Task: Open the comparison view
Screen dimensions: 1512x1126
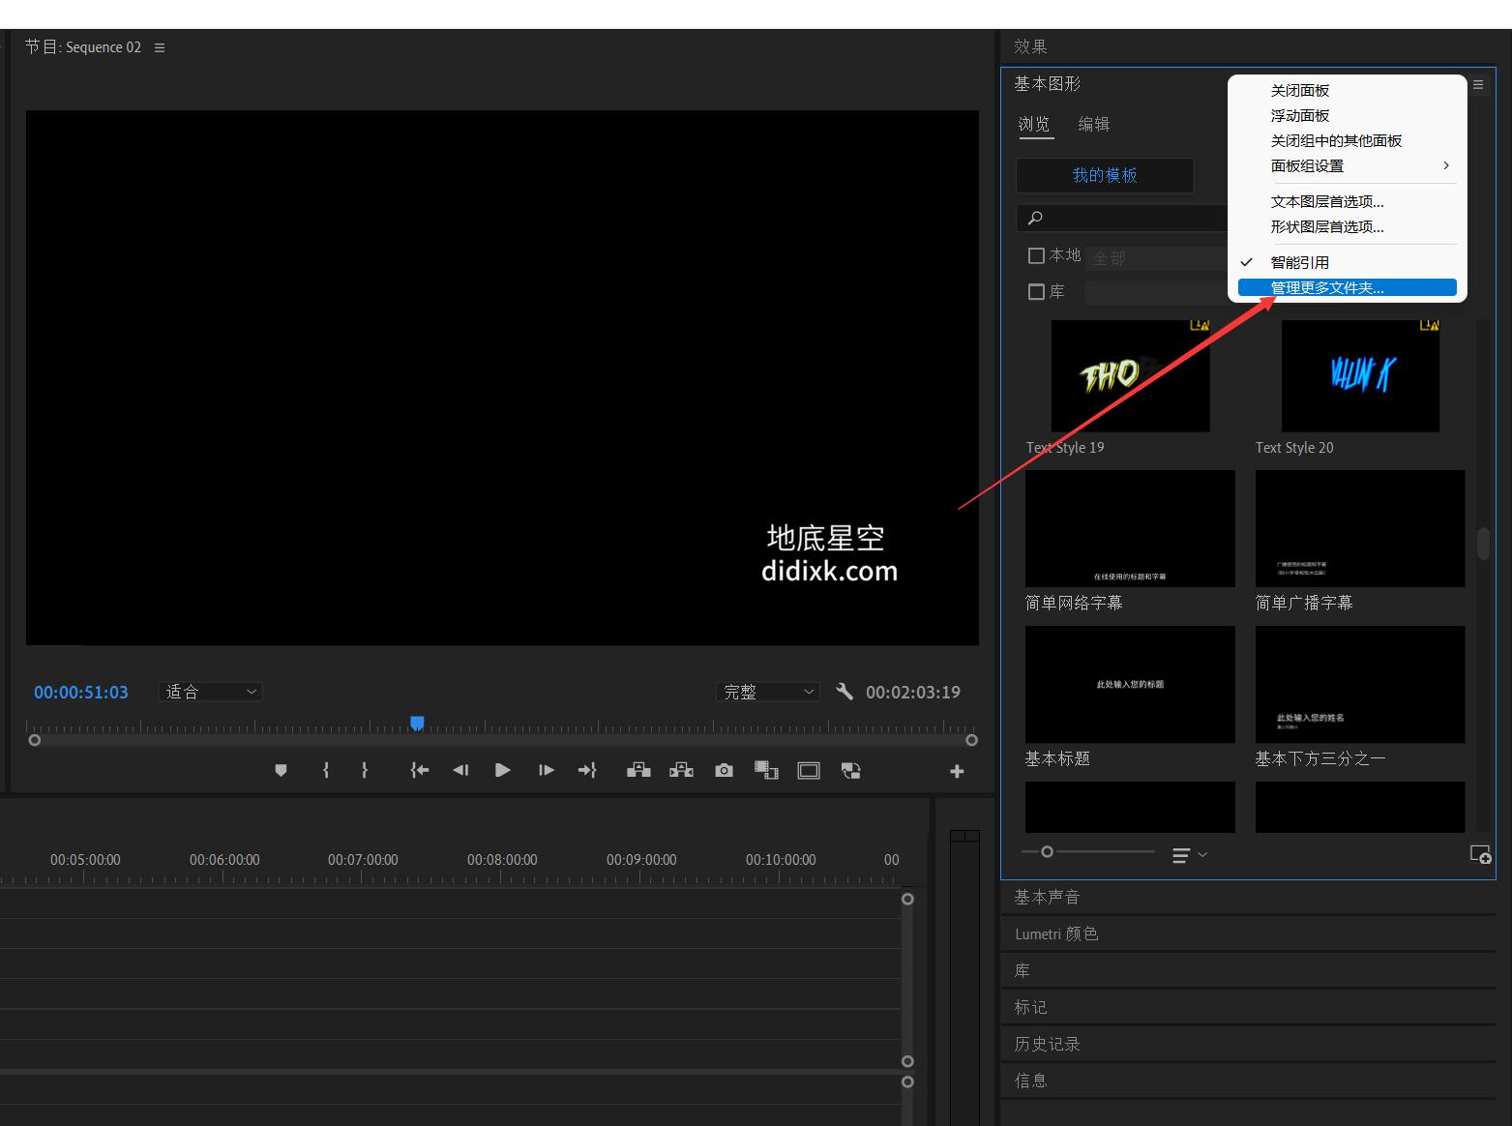Action: tap(766, 771)
